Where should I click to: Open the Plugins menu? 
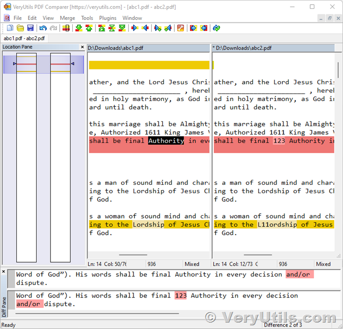pyautogui.click(x=108, y=18)
